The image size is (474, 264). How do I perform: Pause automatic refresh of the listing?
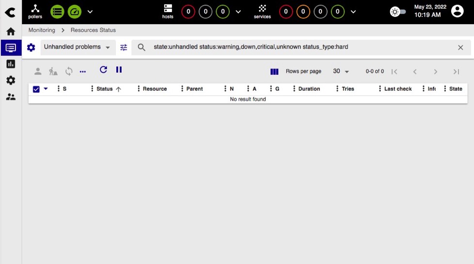[x=119, y=70]
